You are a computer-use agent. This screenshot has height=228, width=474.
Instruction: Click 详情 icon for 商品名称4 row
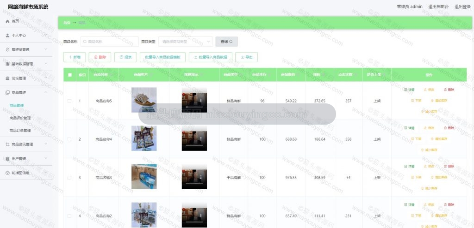(405, 128)
